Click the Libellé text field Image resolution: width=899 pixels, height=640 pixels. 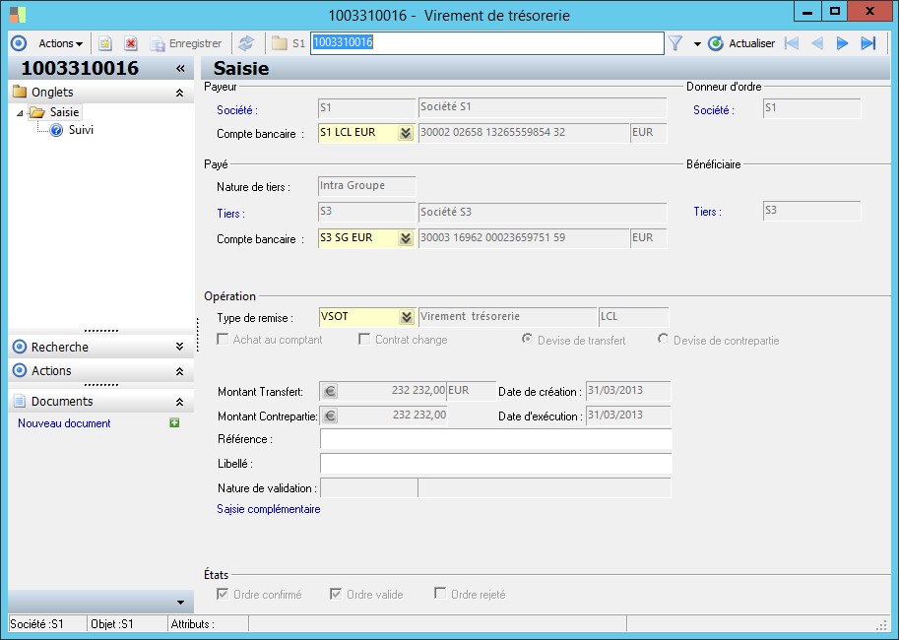coord(495,464)
